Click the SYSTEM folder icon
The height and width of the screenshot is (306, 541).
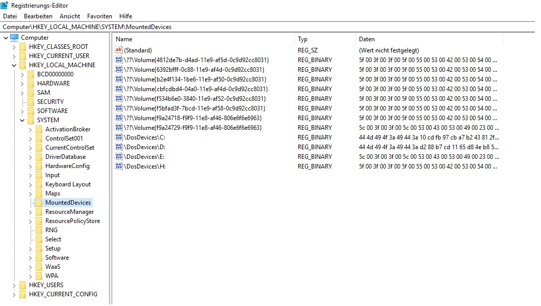tap(31, 120)
